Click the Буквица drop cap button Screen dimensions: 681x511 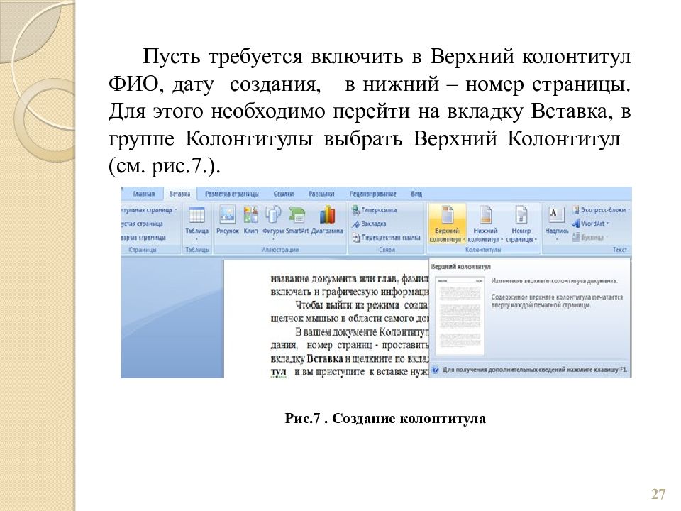(x=589, y=237)
